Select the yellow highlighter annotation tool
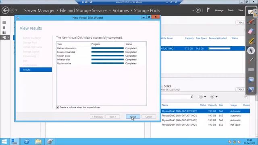This screenshot has height=145, width=258. [x=251, y=41]
